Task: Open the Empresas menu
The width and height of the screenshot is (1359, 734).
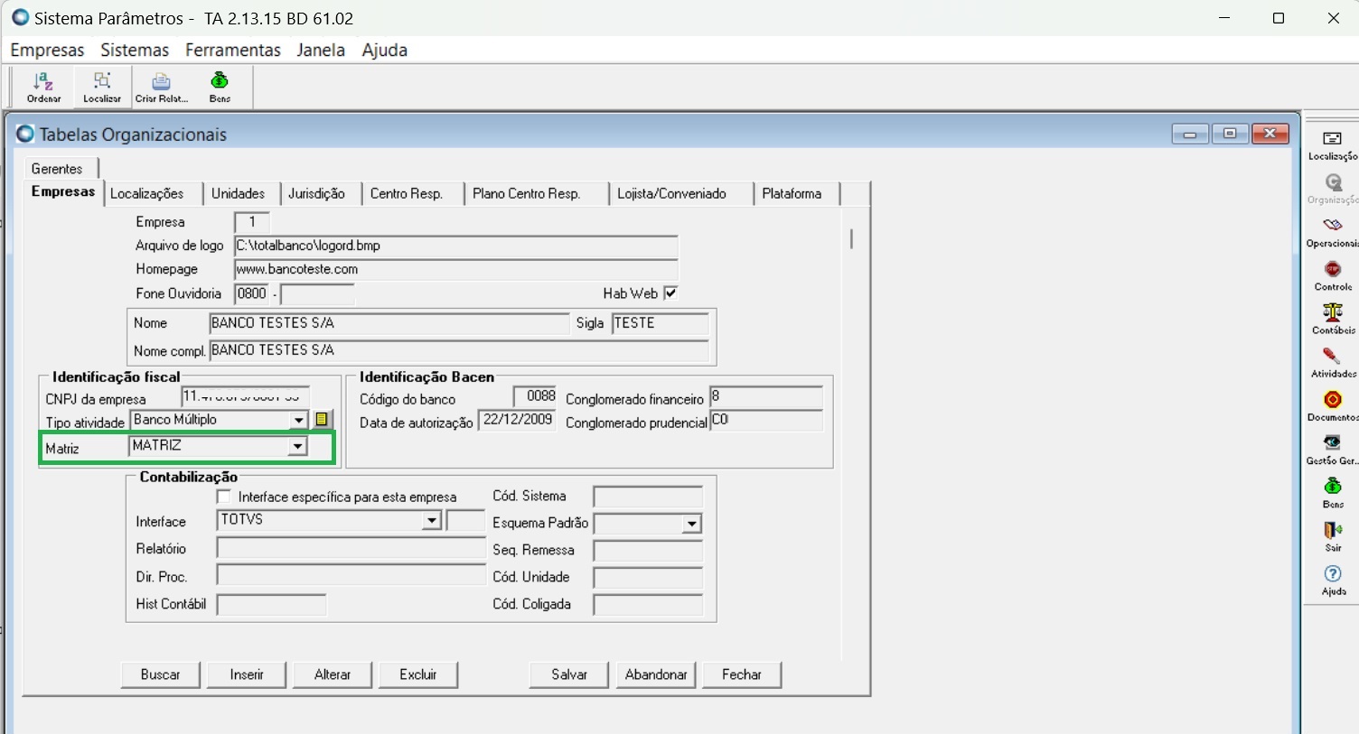Action: (47, 50)
